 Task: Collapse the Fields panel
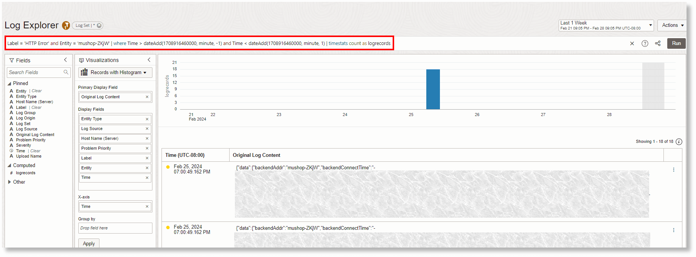[65, 60]
